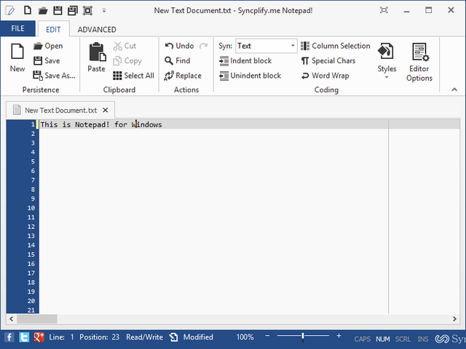Image resolution: width=466 pixels, height=349 pixels.
Task: Click the Syncplify logo in the status bar
Action: coord(450,339)
